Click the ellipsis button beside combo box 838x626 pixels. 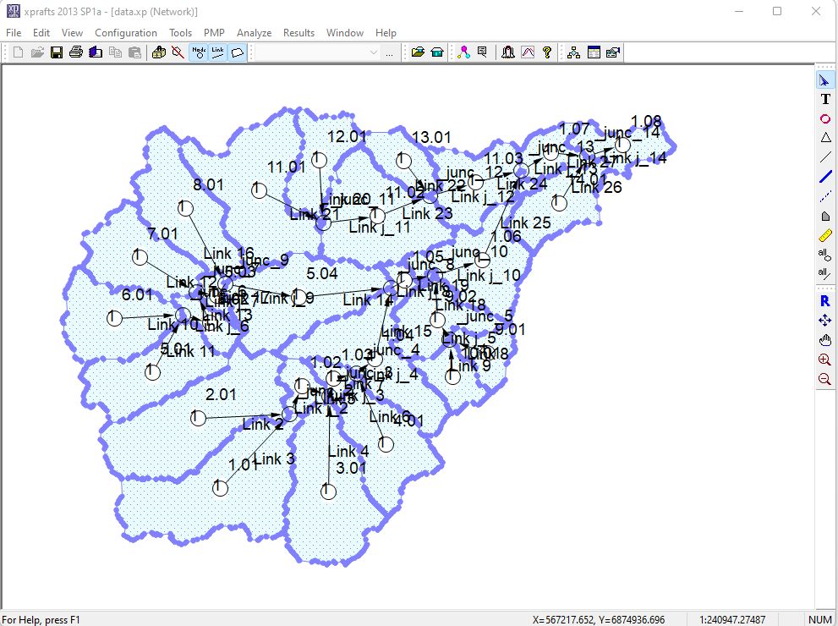coord(389,52)
